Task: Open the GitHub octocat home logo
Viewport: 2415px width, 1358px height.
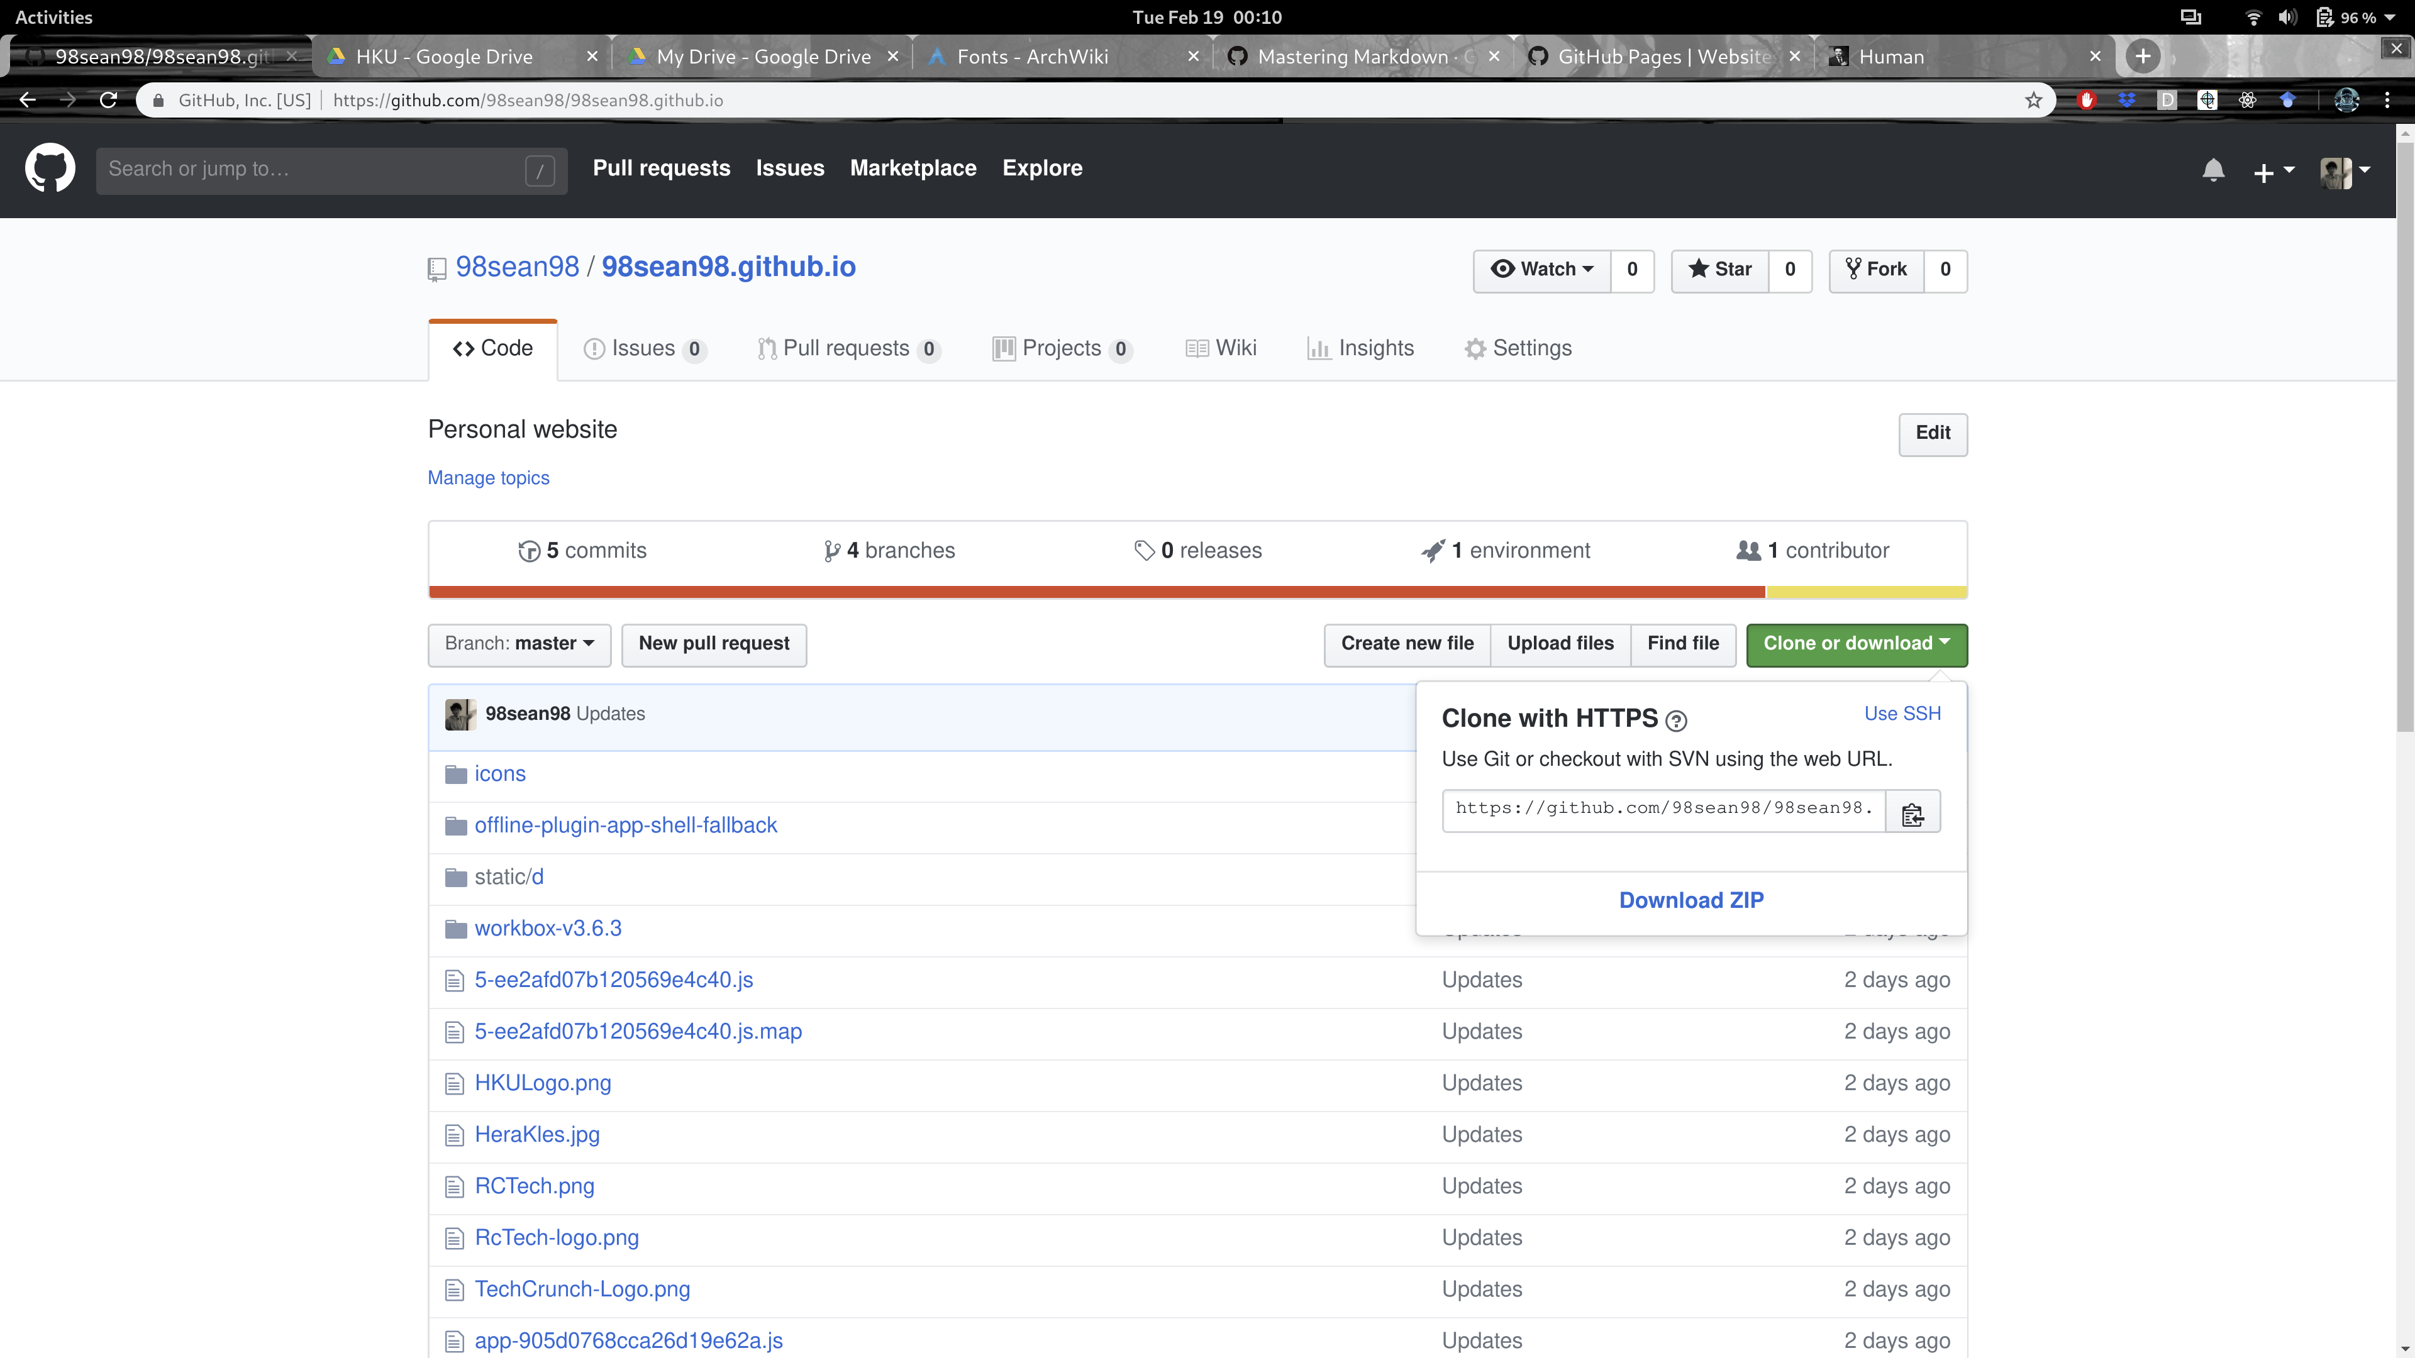Action: [50, 168]
